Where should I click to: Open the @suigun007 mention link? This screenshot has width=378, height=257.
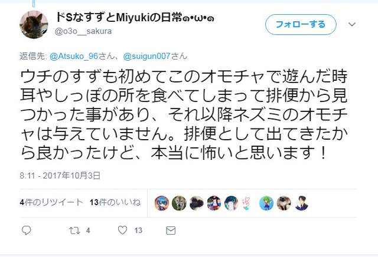[x=147, y=56]
